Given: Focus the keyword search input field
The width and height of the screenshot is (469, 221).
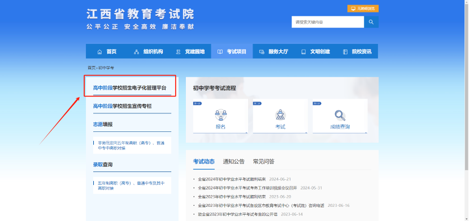Looking at the screenshot, I should click(328, 22).
